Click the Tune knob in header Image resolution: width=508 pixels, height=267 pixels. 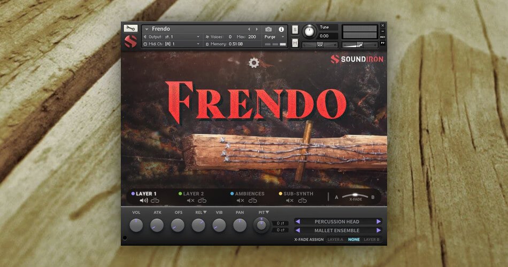tap(310, 32)
